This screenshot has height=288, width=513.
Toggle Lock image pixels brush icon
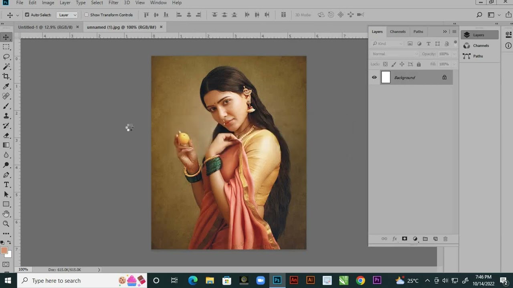point(394,64)
